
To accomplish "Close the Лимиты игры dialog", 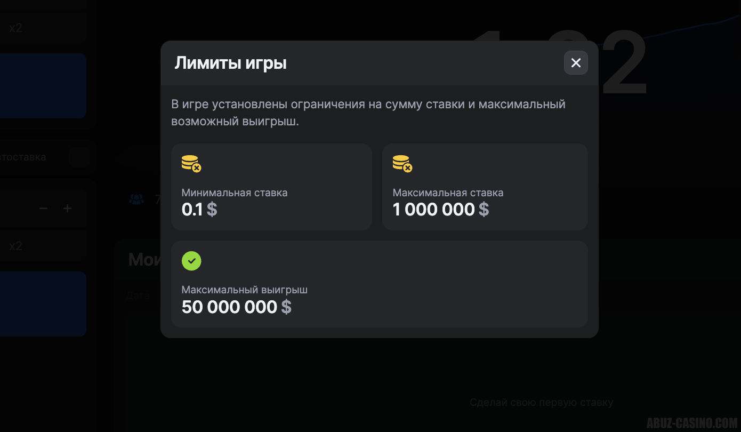I will [576, 63].
